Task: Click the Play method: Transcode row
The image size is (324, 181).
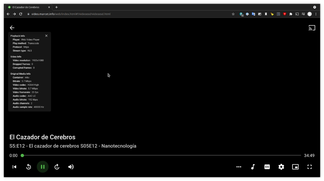Action: [26, 43]
